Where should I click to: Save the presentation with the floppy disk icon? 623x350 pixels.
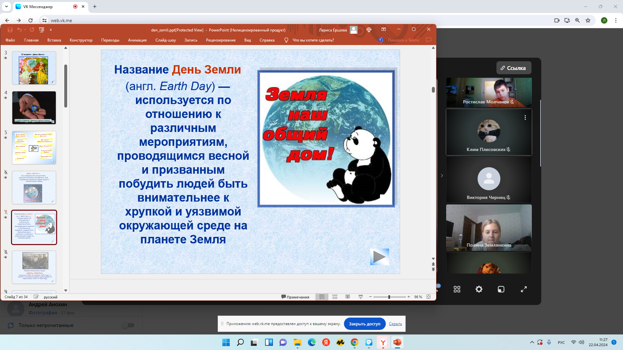[10, 30]
